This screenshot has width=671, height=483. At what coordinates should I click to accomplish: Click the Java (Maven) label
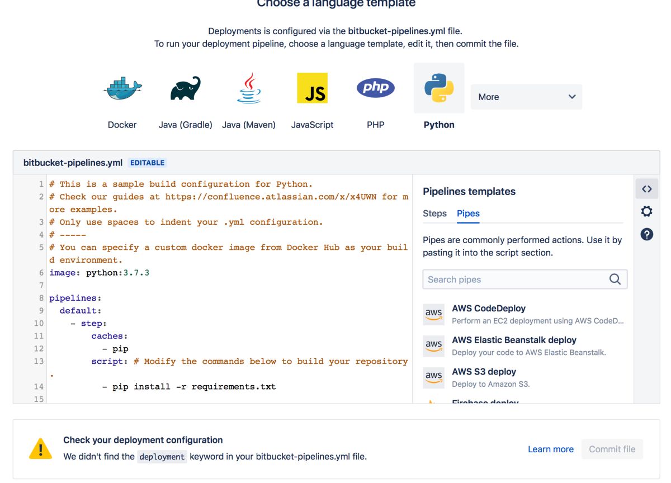pos(249,125)
